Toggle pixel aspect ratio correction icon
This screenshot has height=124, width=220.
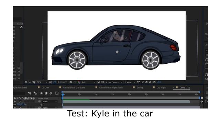point(138,82)
